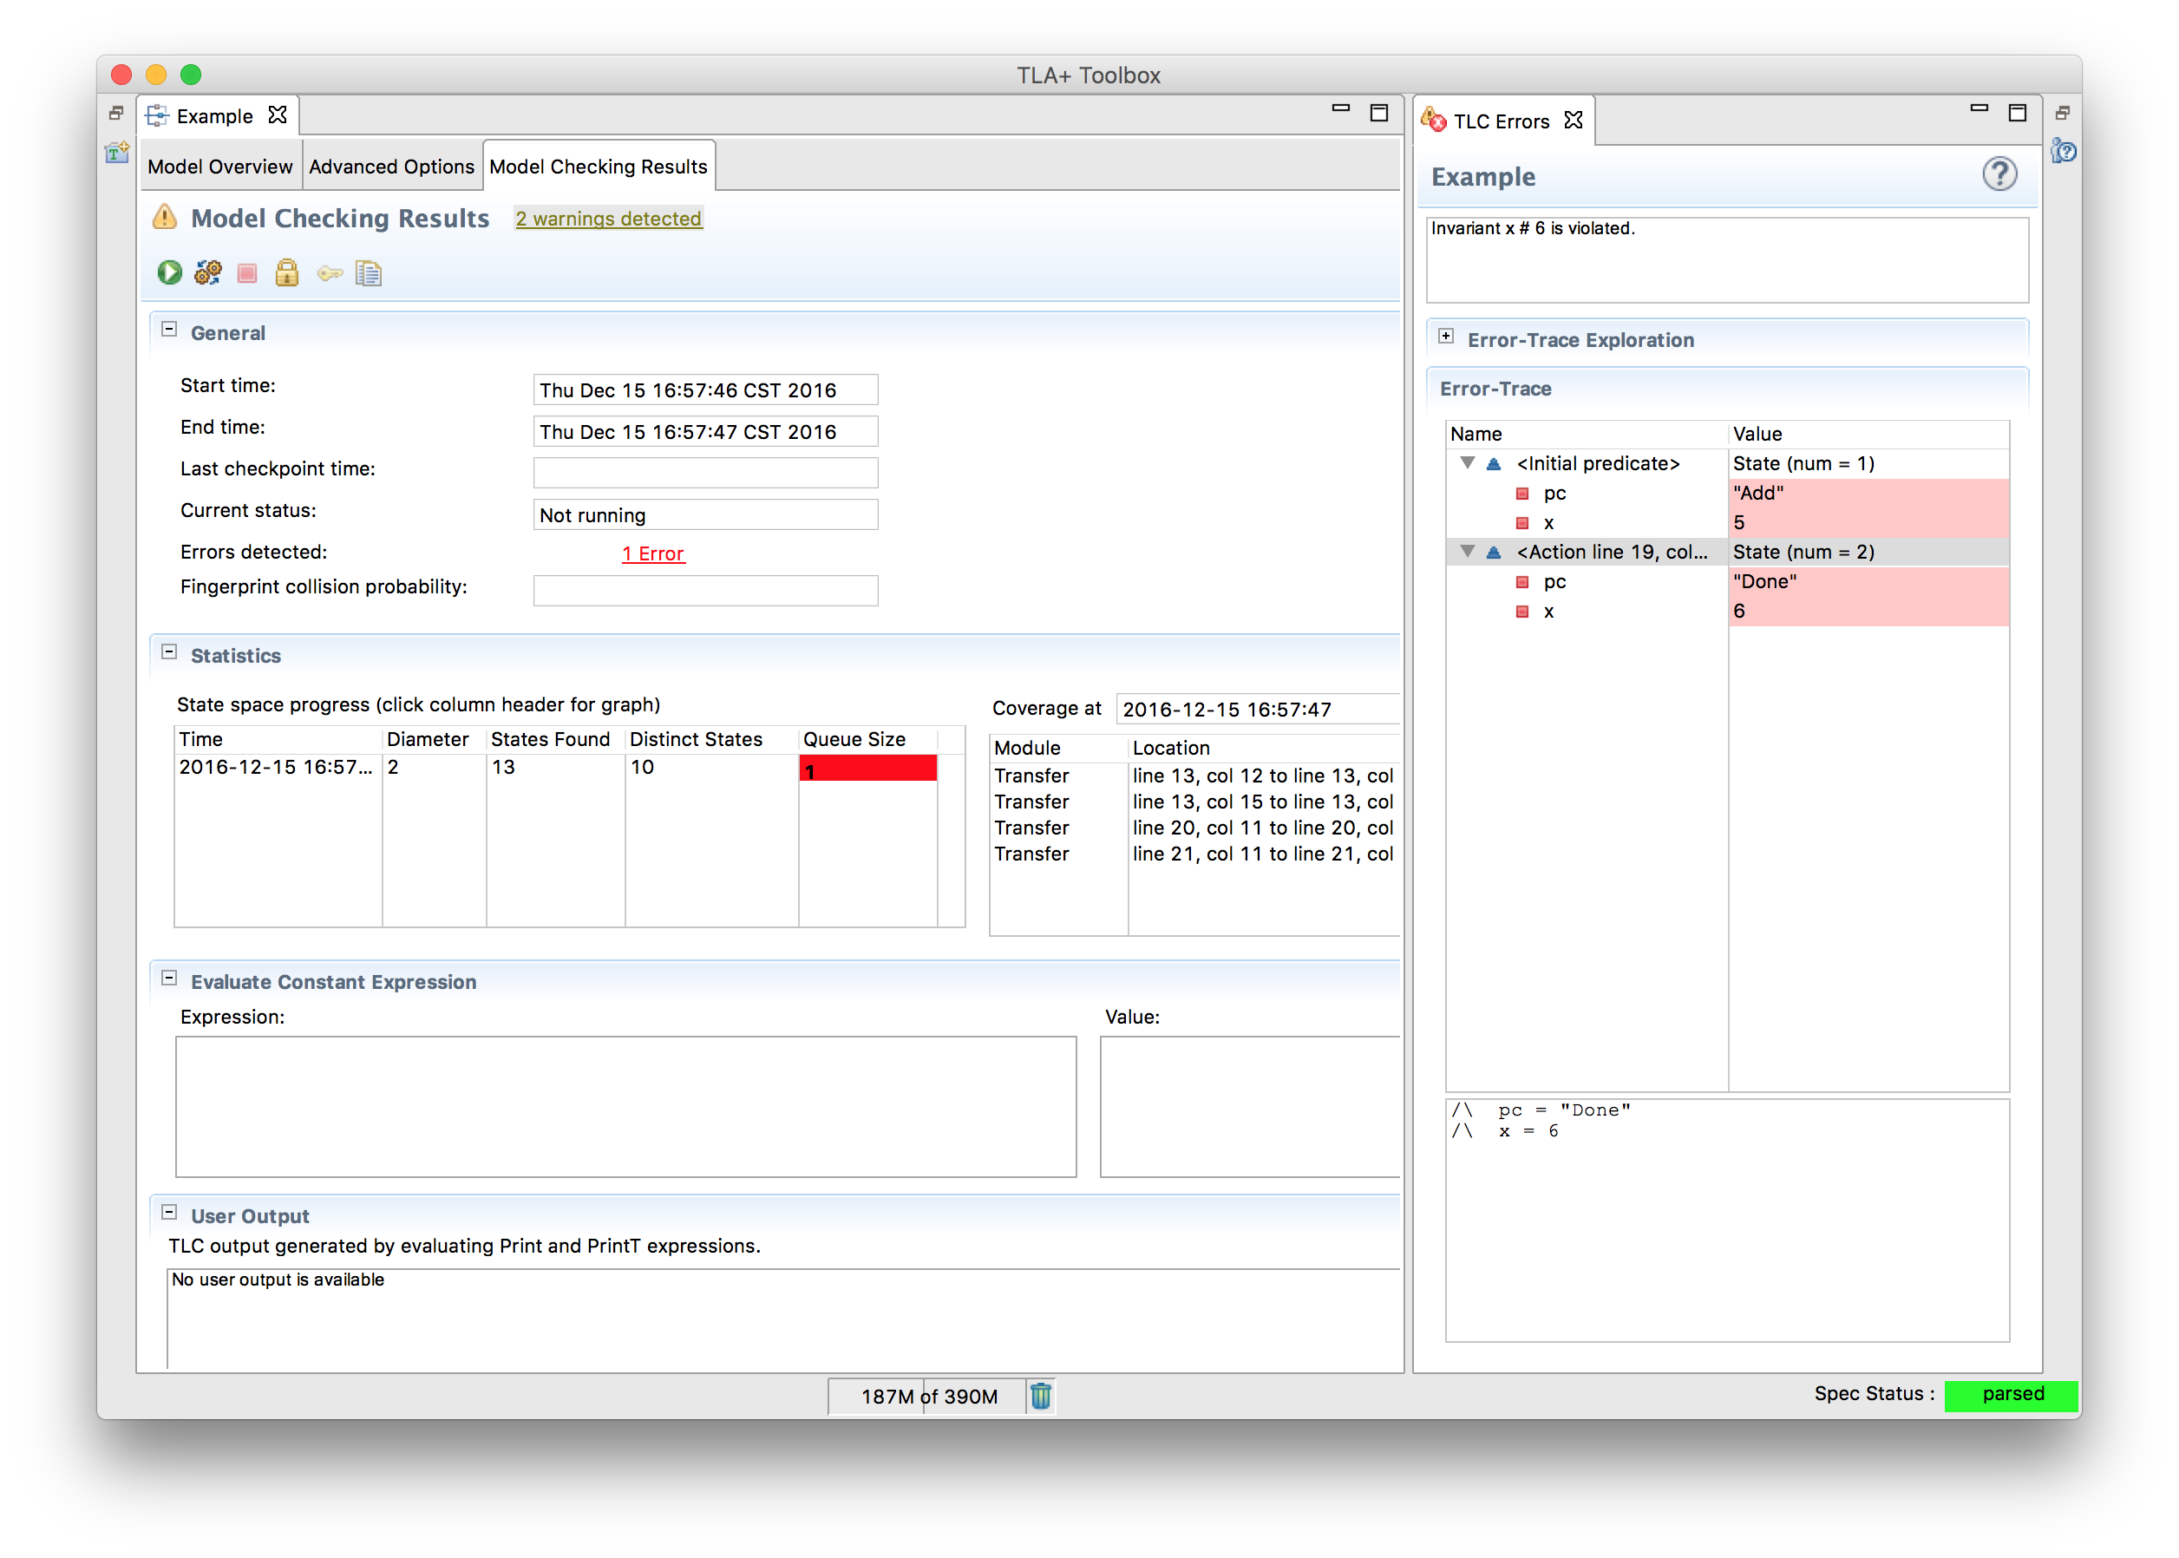Viewport: 2179px width, 1558px height.
Task: Click the Expression input box
Action: [625, 1106]
